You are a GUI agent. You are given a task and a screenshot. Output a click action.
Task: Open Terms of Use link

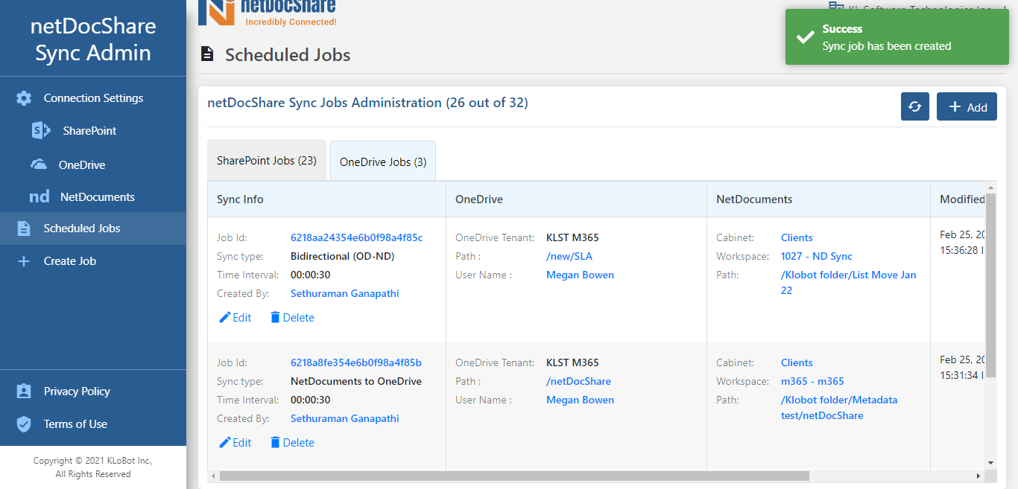tap(75, 424)
